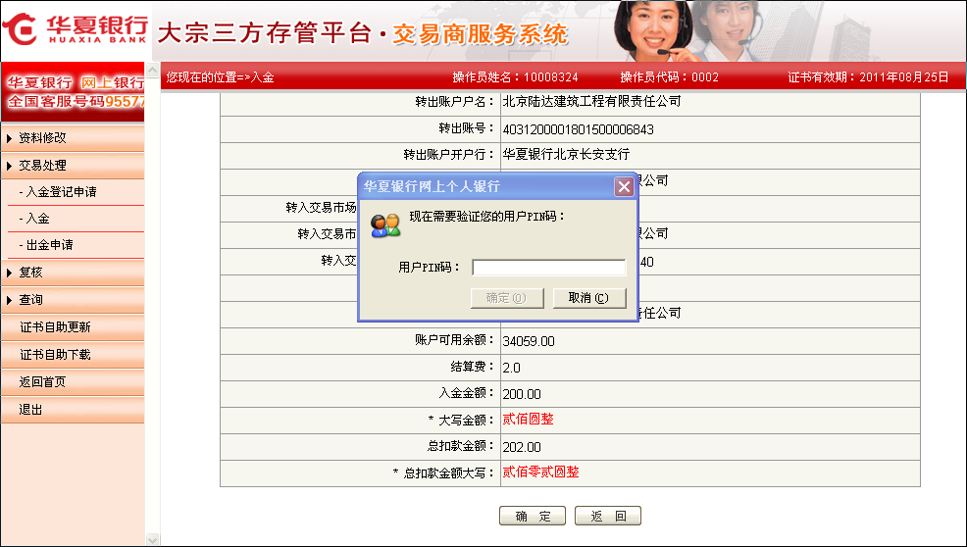The width and height of the screenshot is (967, 547).
Task: Click 取消(C) to cancel PIN entry
Action: pos(589,298)
